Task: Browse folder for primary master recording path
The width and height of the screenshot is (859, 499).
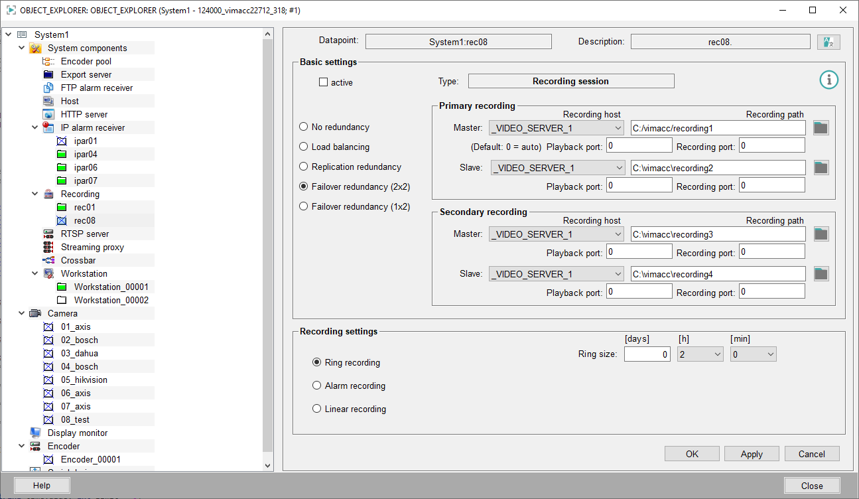Action: coord(821,128)
